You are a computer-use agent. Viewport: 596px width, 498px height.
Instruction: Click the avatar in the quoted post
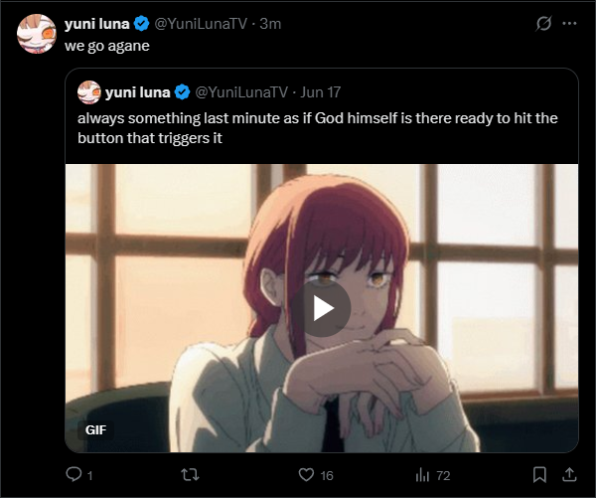point(89,92)
